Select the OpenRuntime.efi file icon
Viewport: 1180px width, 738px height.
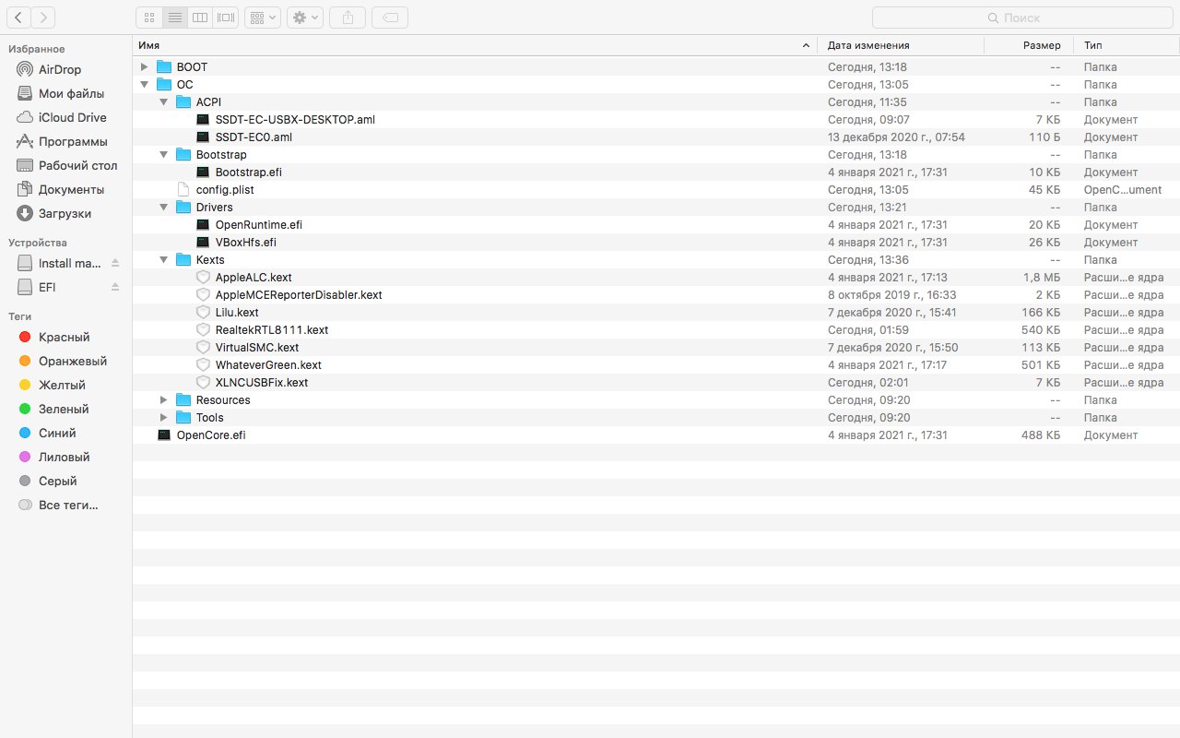coord(203,224)
